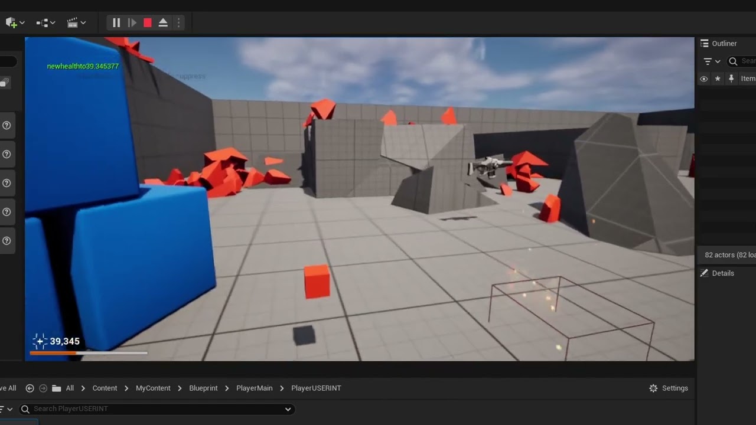Eject from the player controller
This screenshot has width=756, height=425.
pos(163,22)
